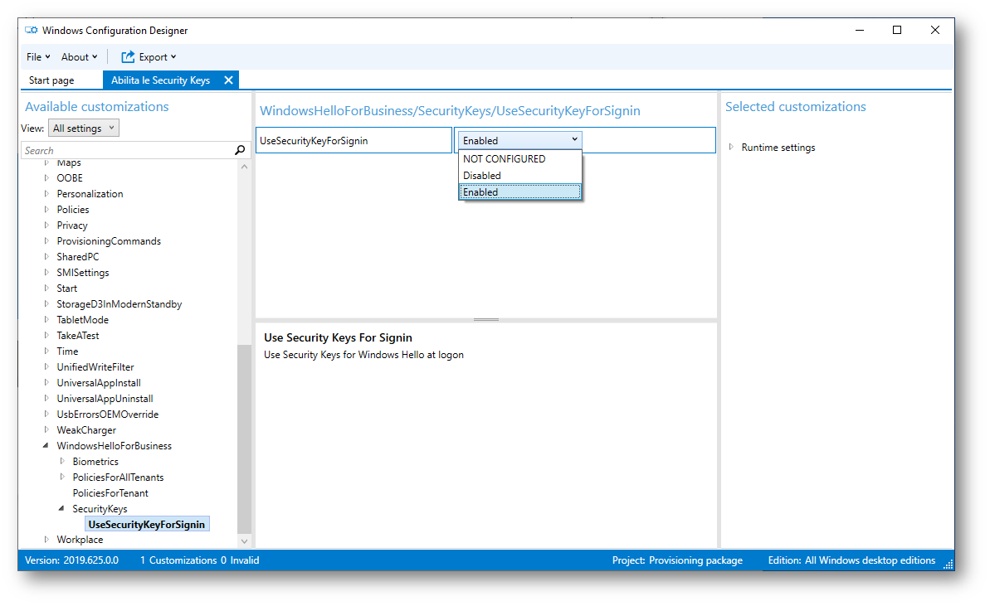Select the UseSecurityKeyForSignin setting name cell

click(354, 141)
